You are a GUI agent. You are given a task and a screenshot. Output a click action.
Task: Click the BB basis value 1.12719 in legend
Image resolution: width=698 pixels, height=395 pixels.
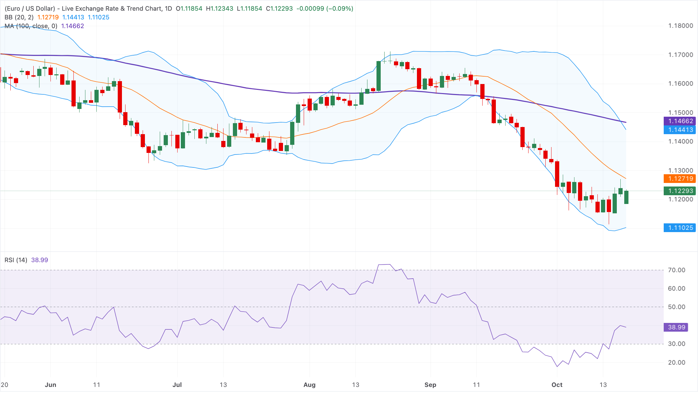click(48, 17)
